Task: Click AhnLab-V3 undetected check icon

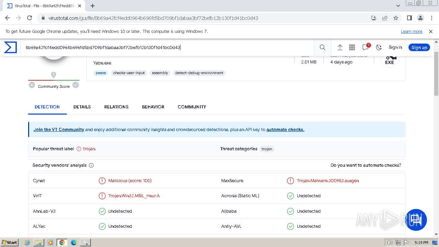Action: click(102, 211)
